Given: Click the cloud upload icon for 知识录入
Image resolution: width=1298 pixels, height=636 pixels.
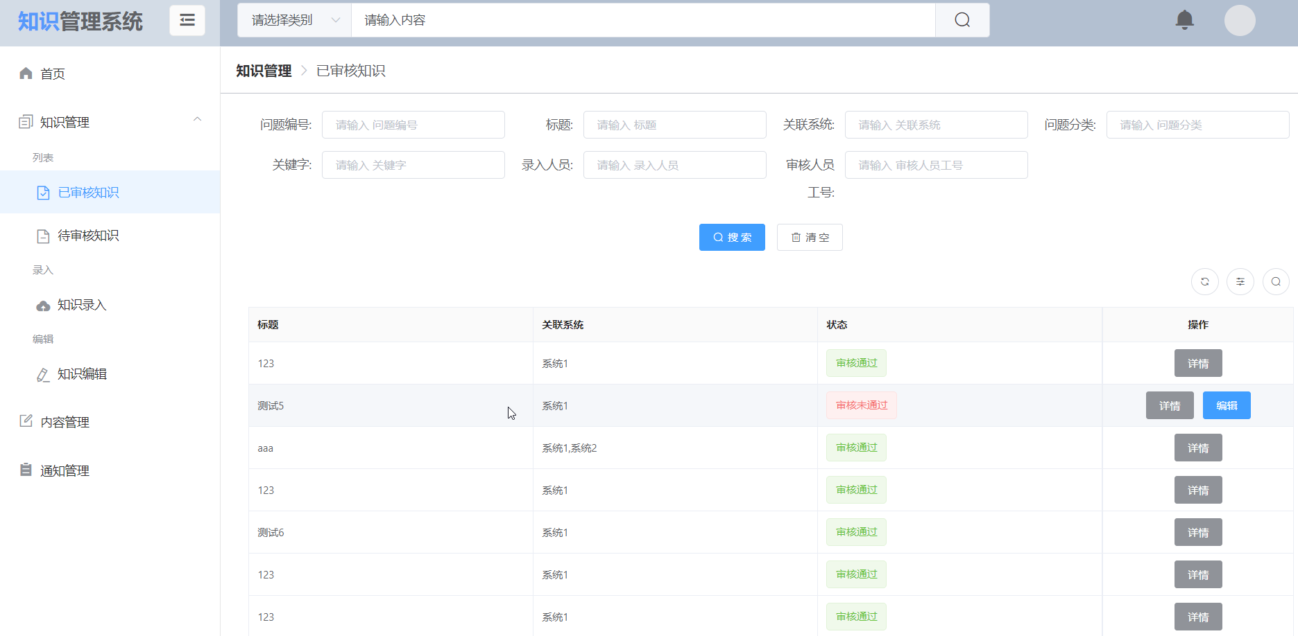Looking at the screenshot, I should 43,306.
